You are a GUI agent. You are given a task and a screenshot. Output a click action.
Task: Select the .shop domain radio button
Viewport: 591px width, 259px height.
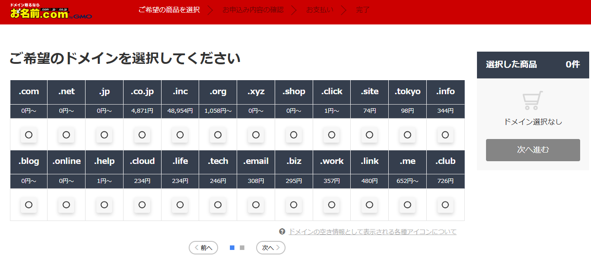pos(294,134)
